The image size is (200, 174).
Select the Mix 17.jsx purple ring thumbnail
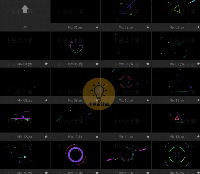click(x=75, y=155)
